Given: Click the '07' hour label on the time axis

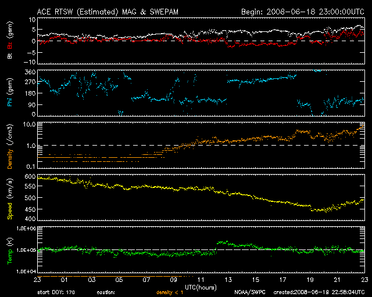Looking at the screenshot, I should pos(146,280).
